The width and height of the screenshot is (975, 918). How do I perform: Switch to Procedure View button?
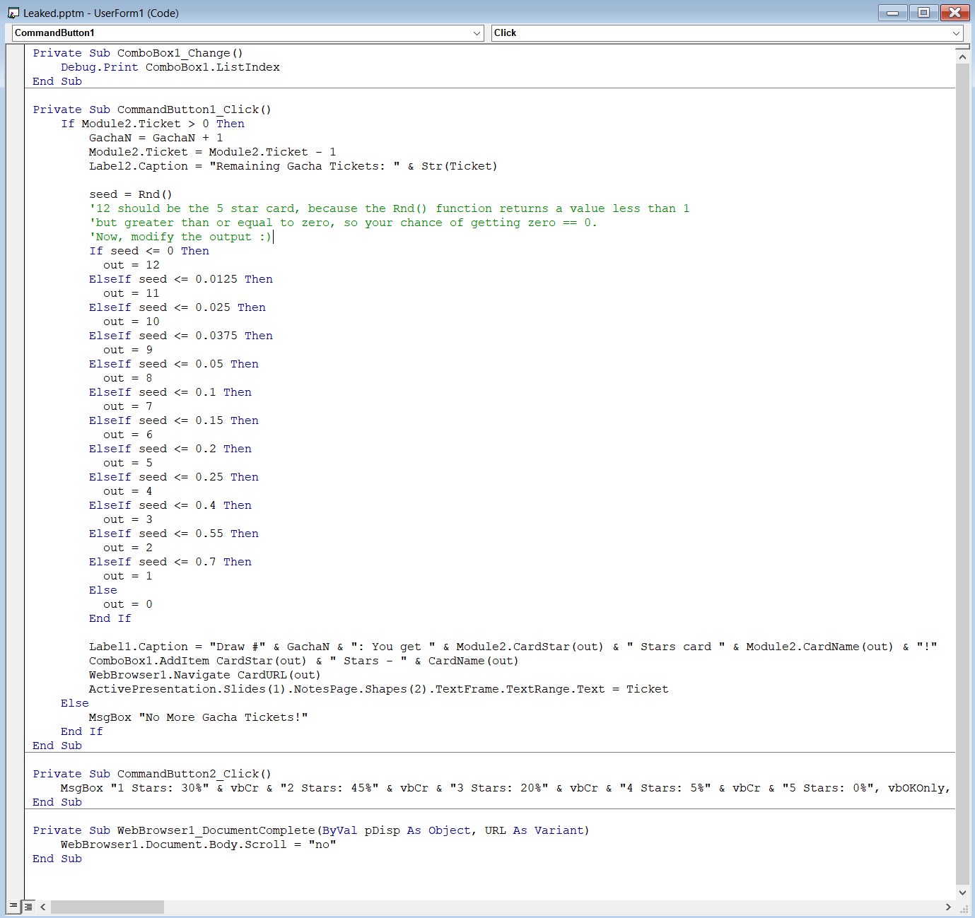(x=13, y=906)
